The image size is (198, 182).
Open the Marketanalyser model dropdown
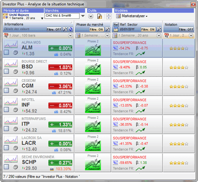(x=147, y=16)
